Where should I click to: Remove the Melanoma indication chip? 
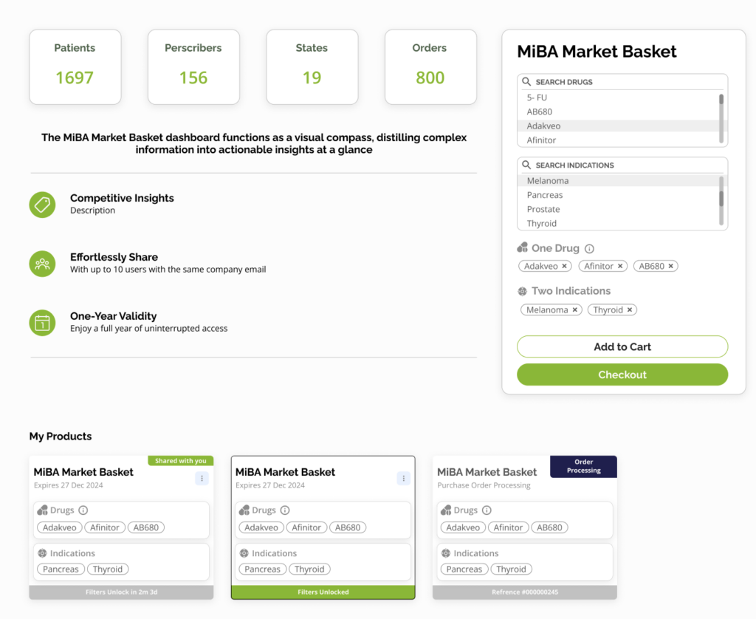(x=574, y=309)
